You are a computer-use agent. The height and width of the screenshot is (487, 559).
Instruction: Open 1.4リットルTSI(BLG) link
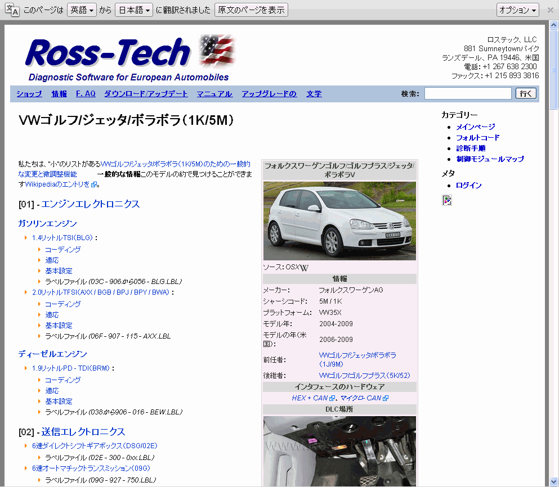click(62, 238)
